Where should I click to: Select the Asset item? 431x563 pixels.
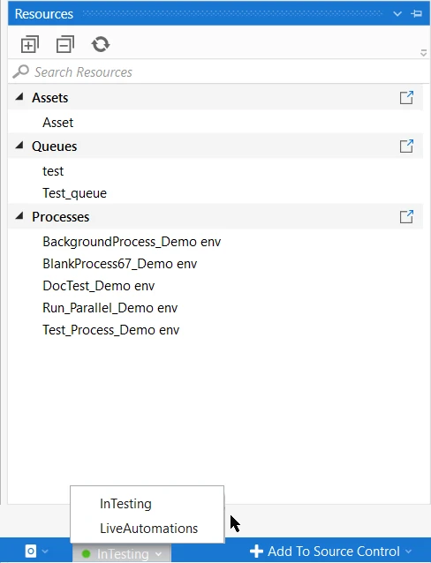click(58, 123)
